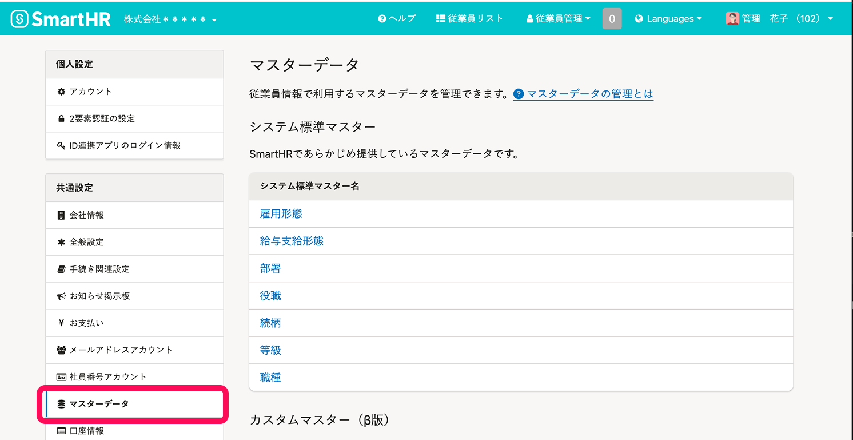The image size is (853, 440).
Task: Open the Languages dropdown
Action: [668, 19]
